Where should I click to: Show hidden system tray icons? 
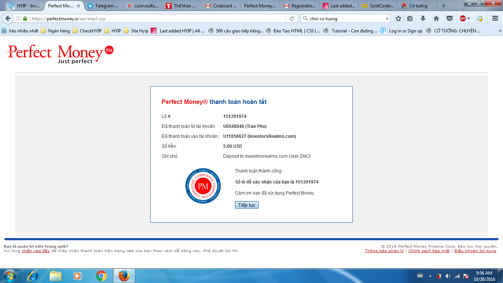click(x=430, y=276)
